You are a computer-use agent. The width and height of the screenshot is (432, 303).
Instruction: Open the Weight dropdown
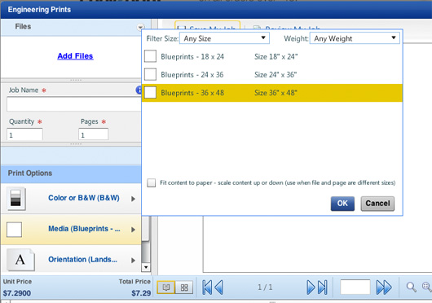pos(355,38)
